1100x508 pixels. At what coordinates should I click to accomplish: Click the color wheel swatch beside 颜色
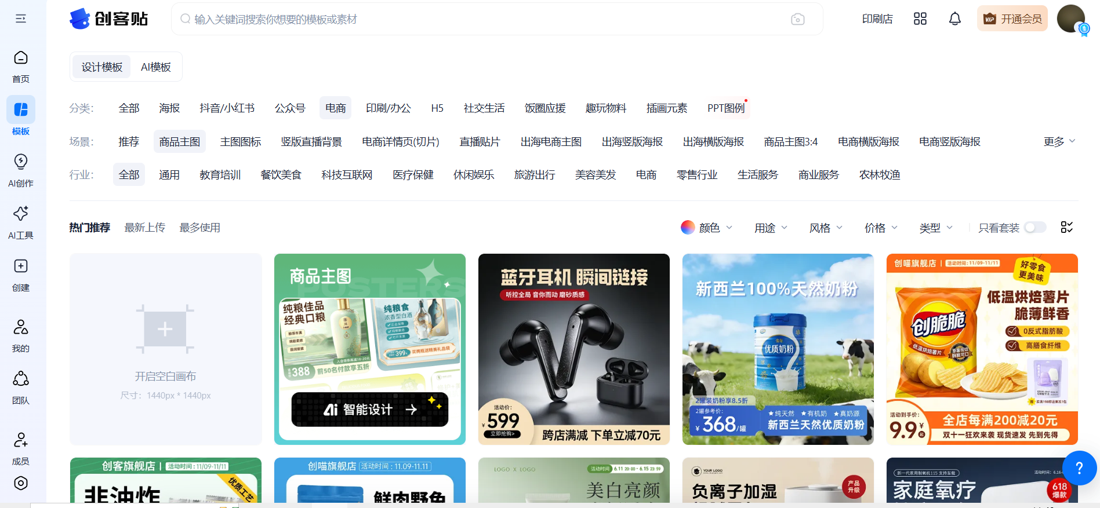[x=688, y=228]
